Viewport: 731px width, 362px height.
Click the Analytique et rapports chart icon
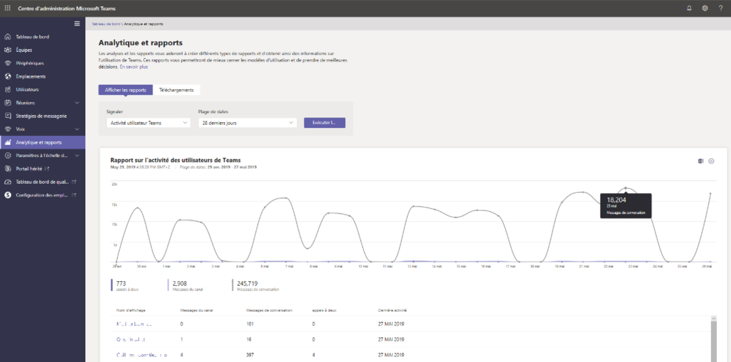[8, 142]
